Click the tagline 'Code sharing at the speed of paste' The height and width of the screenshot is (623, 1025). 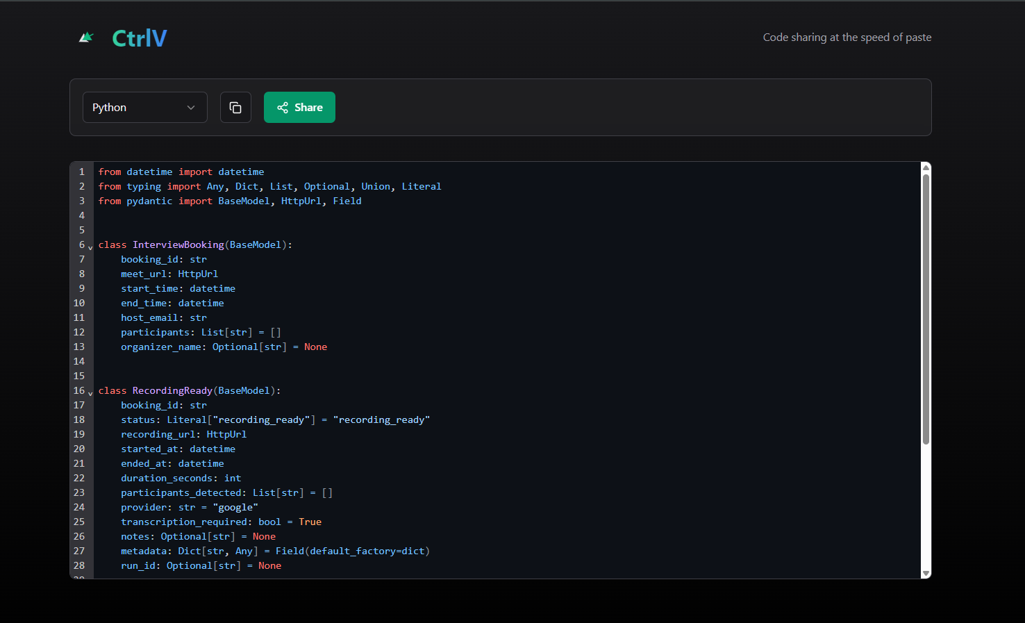847,38
